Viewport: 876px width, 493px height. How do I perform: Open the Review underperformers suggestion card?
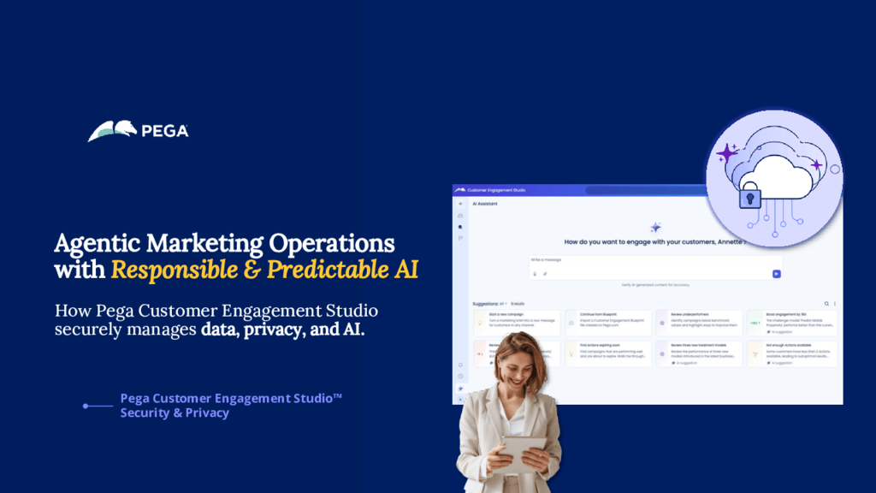point(700,323)
